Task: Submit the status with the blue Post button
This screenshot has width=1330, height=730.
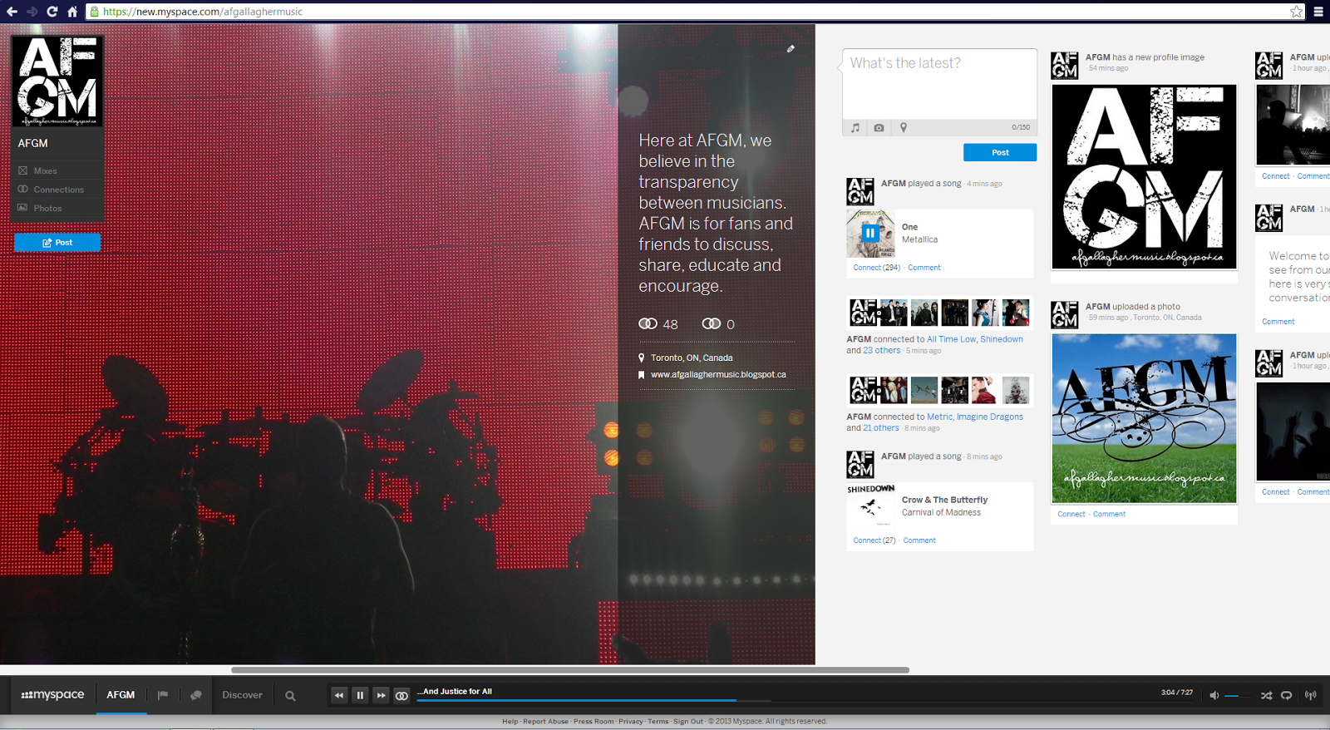Action: coord(1000,152)
